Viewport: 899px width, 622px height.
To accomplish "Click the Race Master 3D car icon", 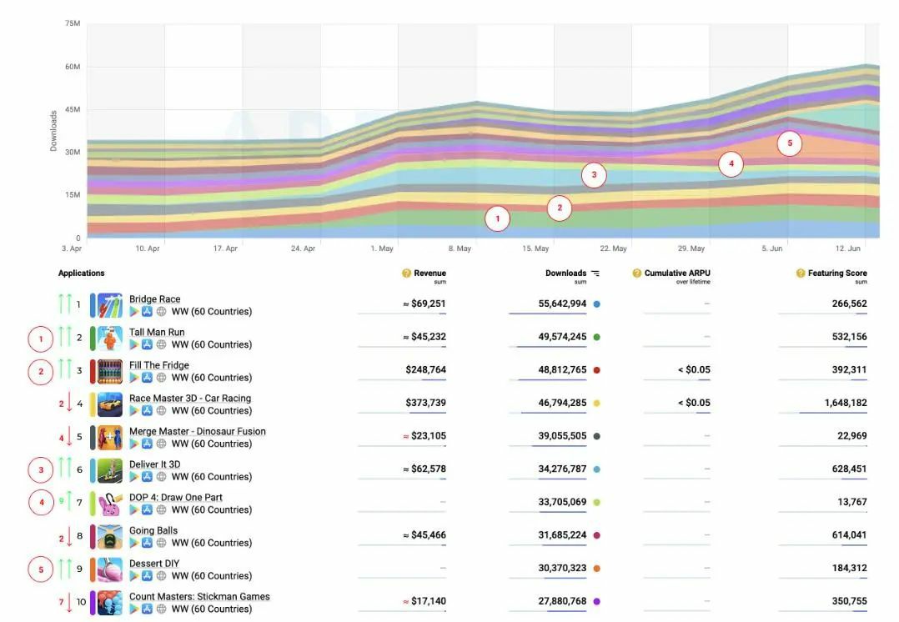I will tap(109, 404).
